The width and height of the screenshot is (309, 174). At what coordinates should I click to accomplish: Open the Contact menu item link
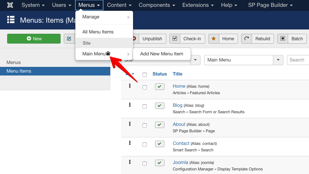[181, 143]
